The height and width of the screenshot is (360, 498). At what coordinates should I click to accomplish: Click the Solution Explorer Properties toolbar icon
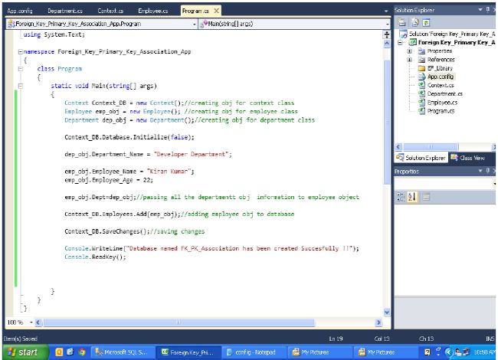click(x=401, y=23)
